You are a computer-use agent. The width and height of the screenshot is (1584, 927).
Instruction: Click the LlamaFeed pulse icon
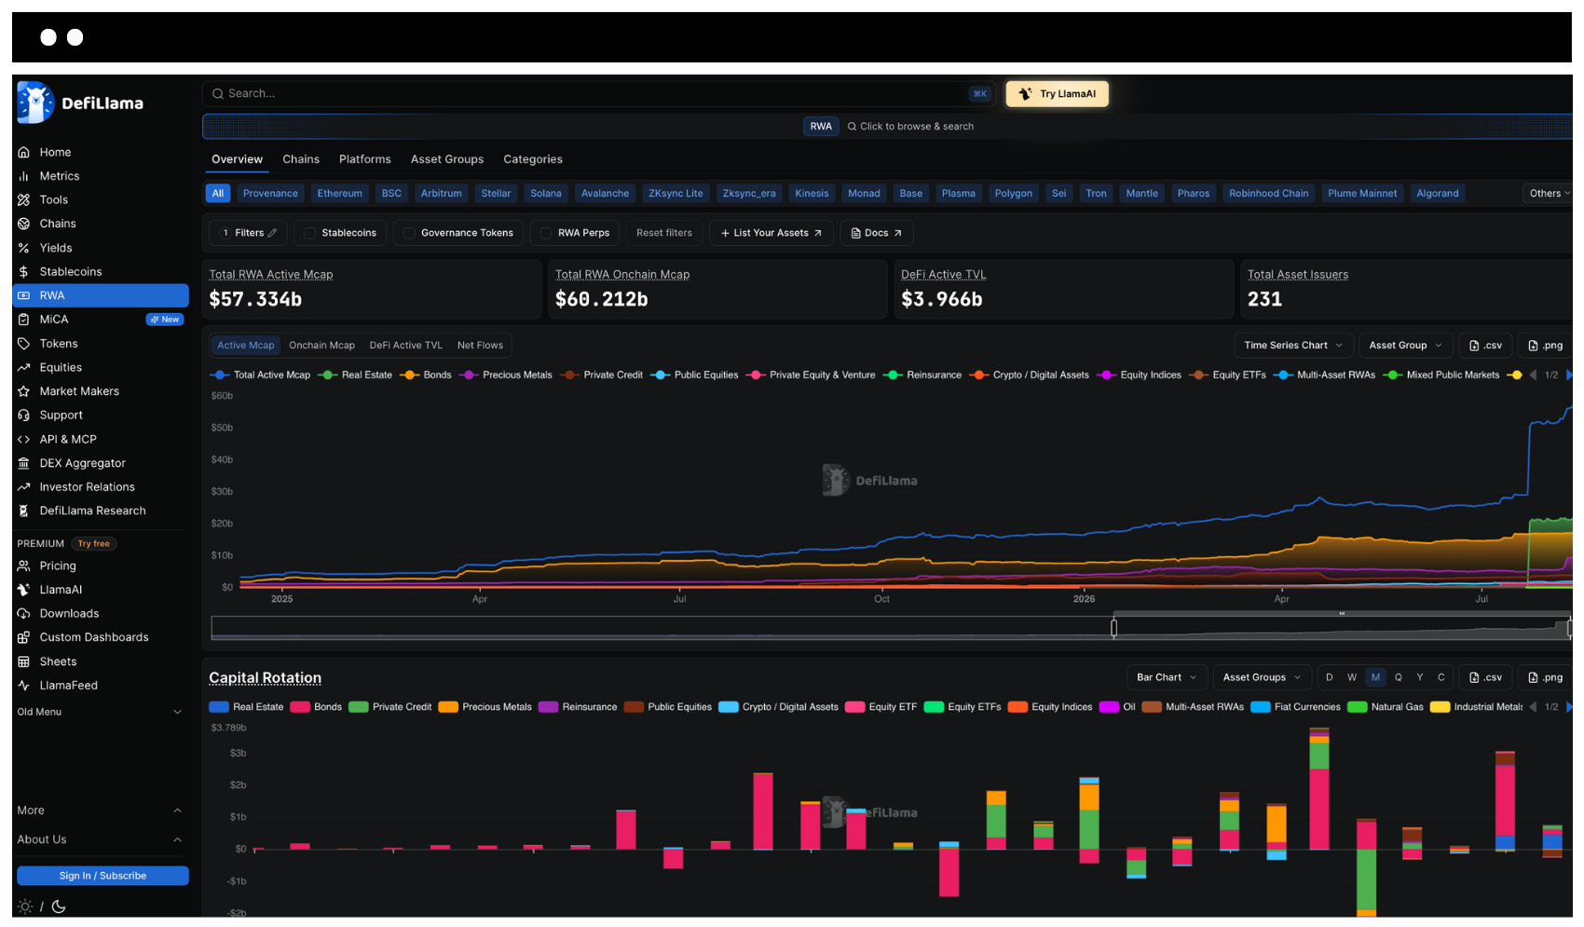point(24,686)
